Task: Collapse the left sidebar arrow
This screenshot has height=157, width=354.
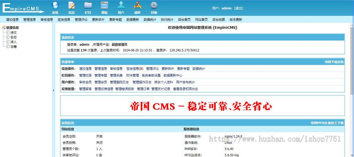Action: tap(53, 90)
